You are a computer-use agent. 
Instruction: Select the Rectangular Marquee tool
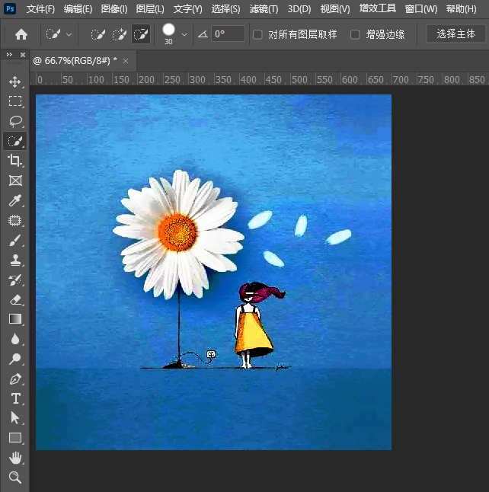coord(15,101)
